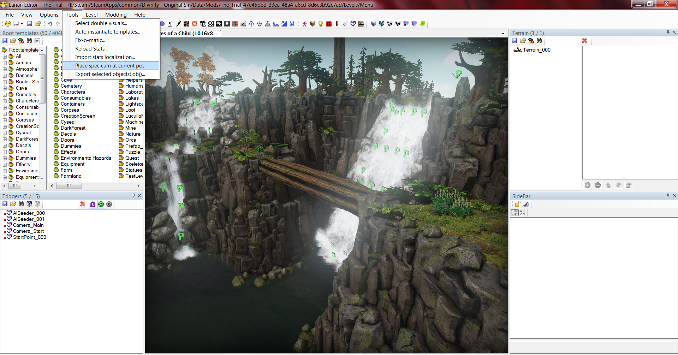Click the green puzzle piece icon

point(422,24)
